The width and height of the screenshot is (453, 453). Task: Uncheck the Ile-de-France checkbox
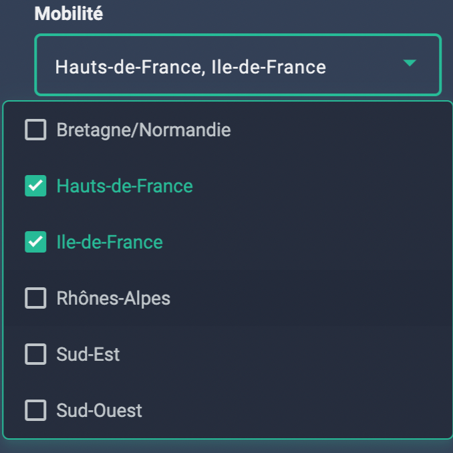35,242
